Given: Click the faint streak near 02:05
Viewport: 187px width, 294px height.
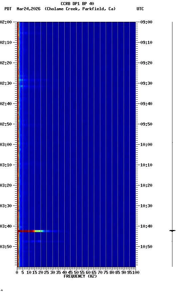Looking at the screenshot, I should [30, 33].
